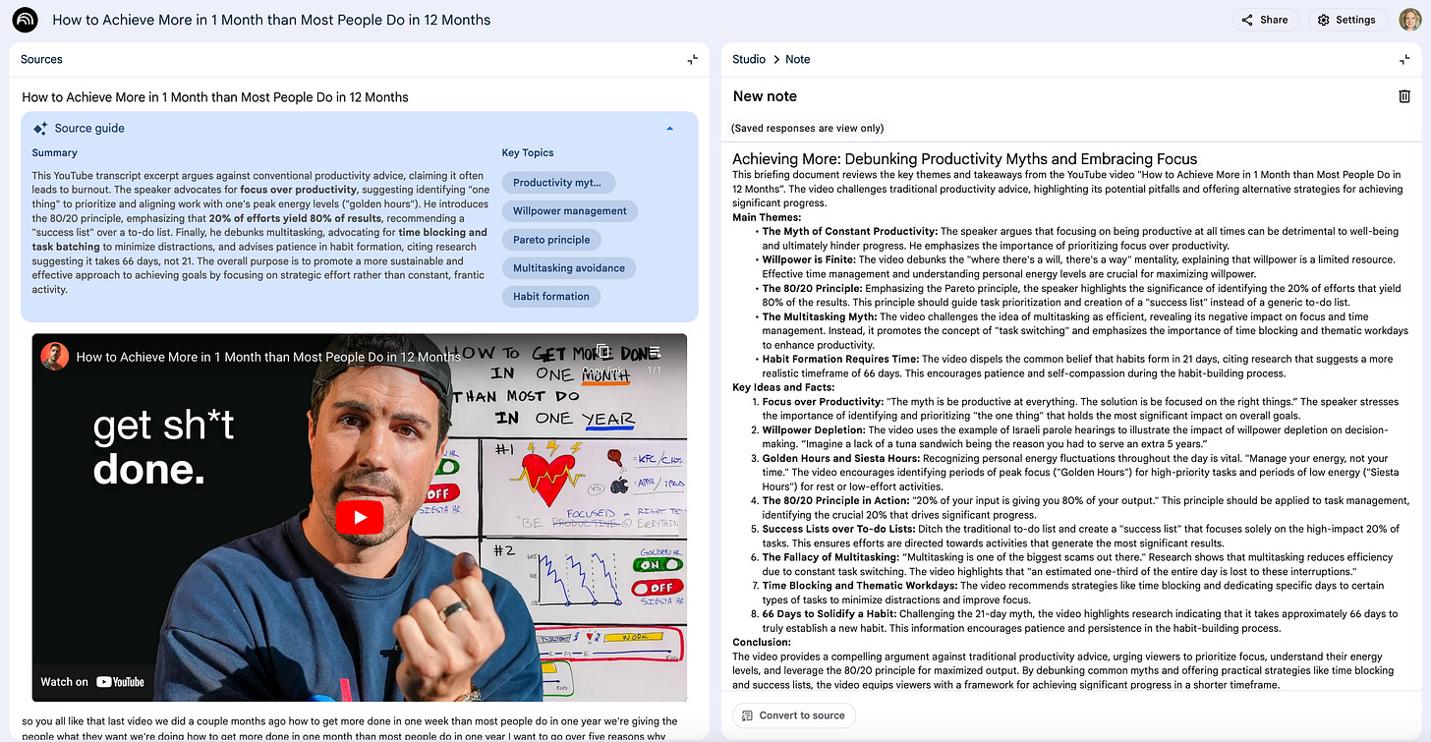Select the Productivity myths topic chip
This screenshot has height=742, width=1431.
(x=559, y=183)
